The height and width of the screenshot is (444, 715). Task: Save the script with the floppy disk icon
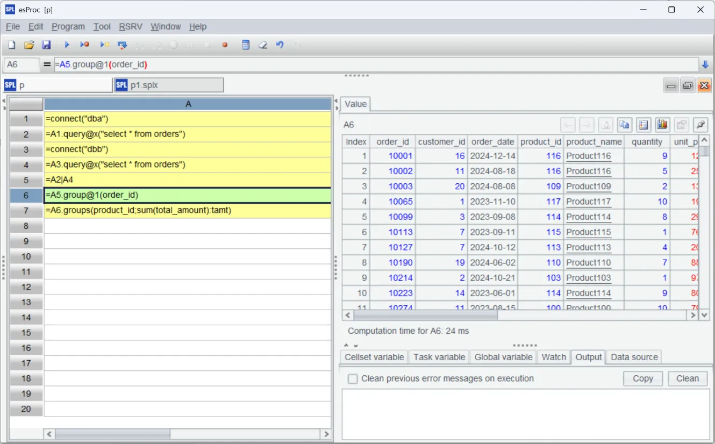click(46, 45)
